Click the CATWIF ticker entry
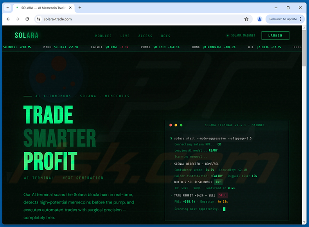The height and width of the screenshot is (227, 309). tap(110, 47)
